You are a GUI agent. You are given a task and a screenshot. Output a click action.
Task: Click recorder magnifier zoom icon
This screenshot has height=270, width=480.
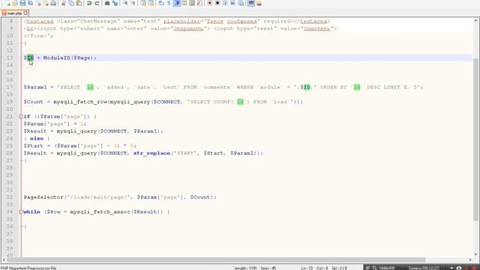pos(374,268)
